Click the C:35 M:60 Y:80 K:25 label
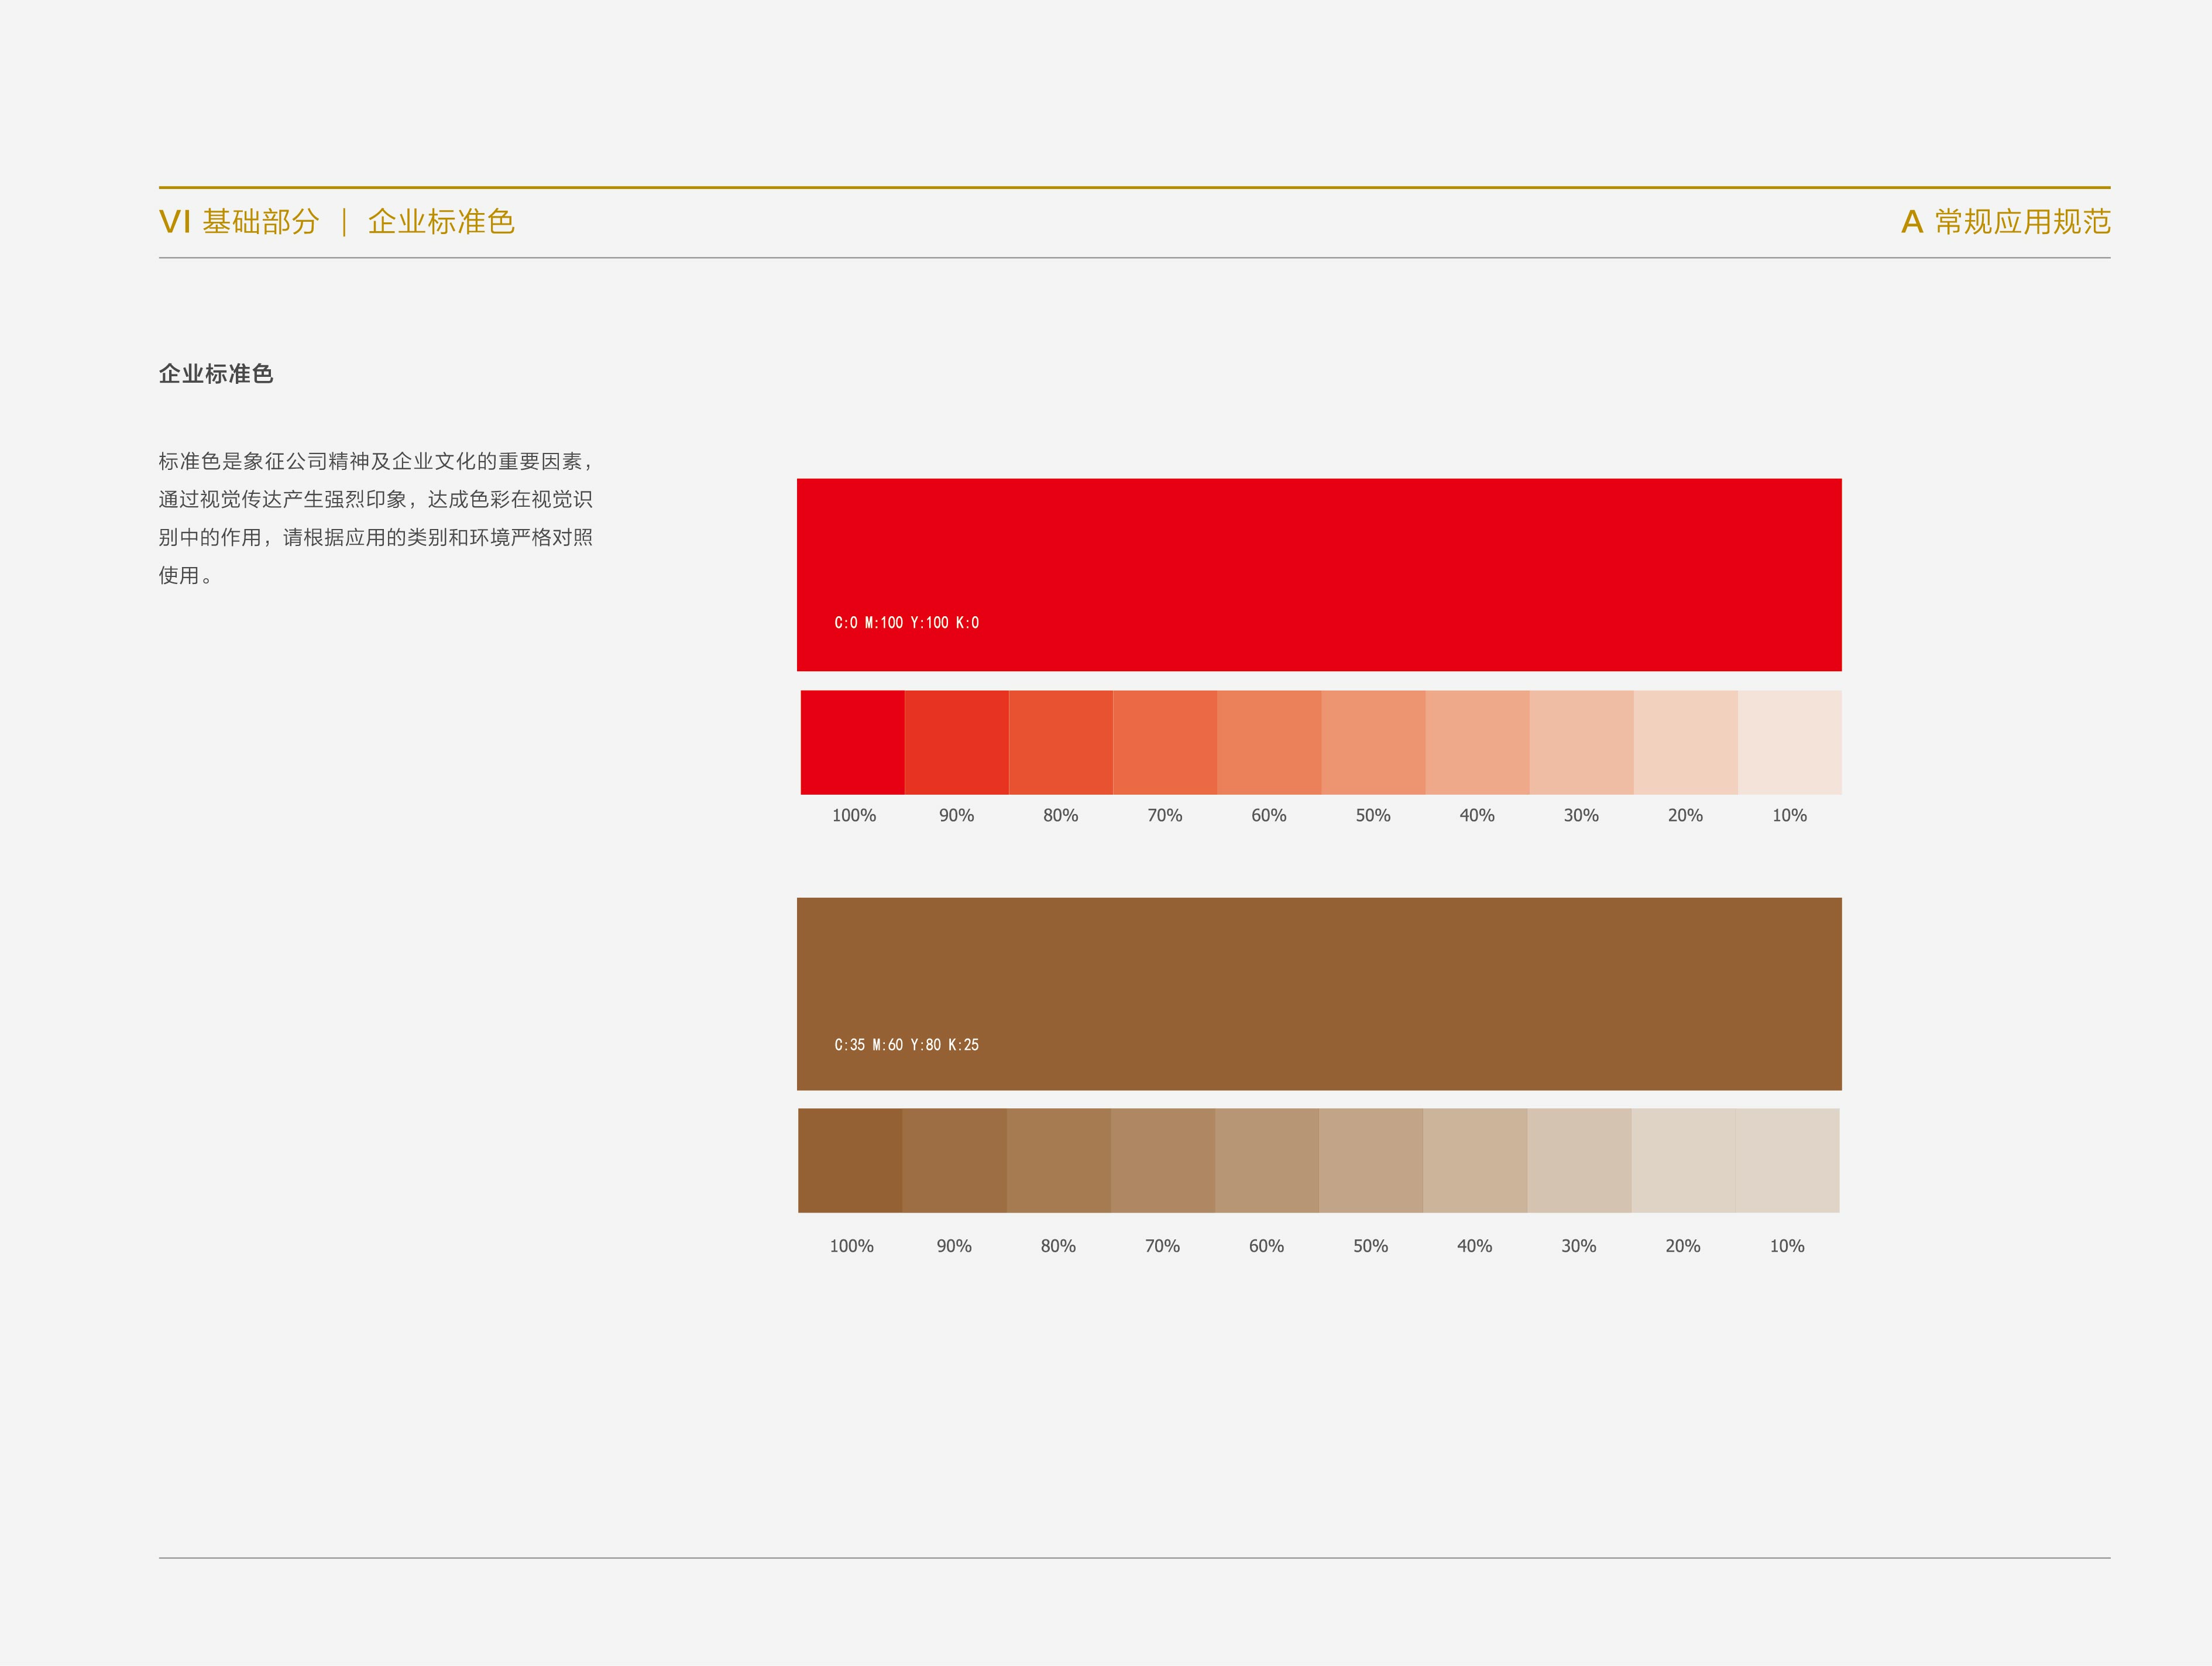This screenshot has height=1666, width=2212. click(906, 1045)
